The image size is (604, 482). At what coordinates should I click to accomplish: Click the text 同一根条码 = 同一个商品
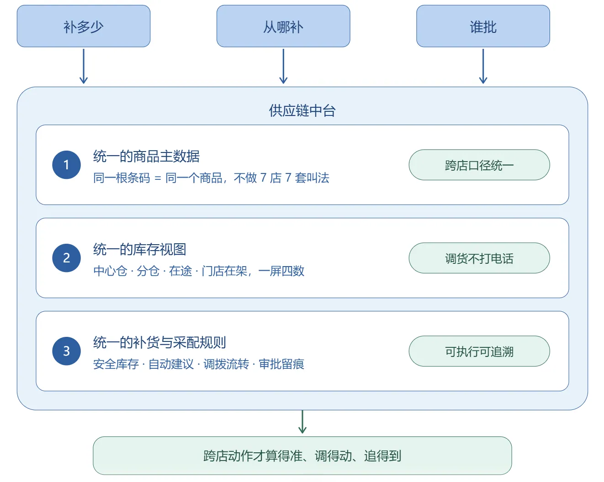point(158,178)
